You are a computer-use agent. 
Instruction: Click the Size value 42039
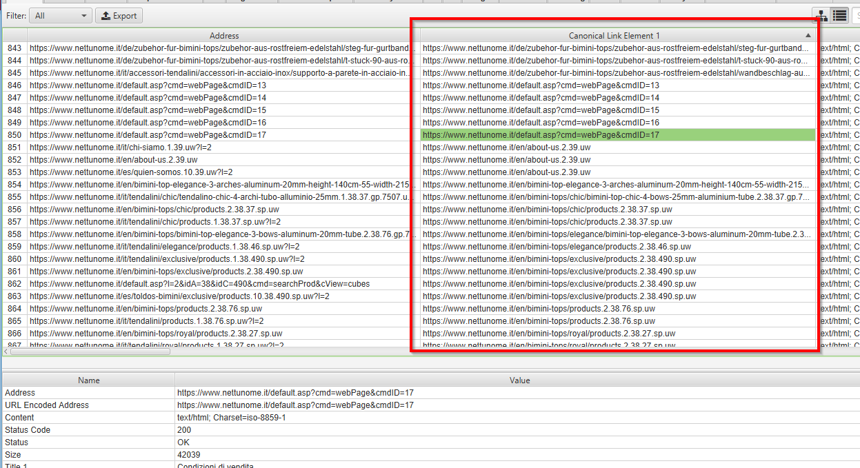(x=189, y=455)
